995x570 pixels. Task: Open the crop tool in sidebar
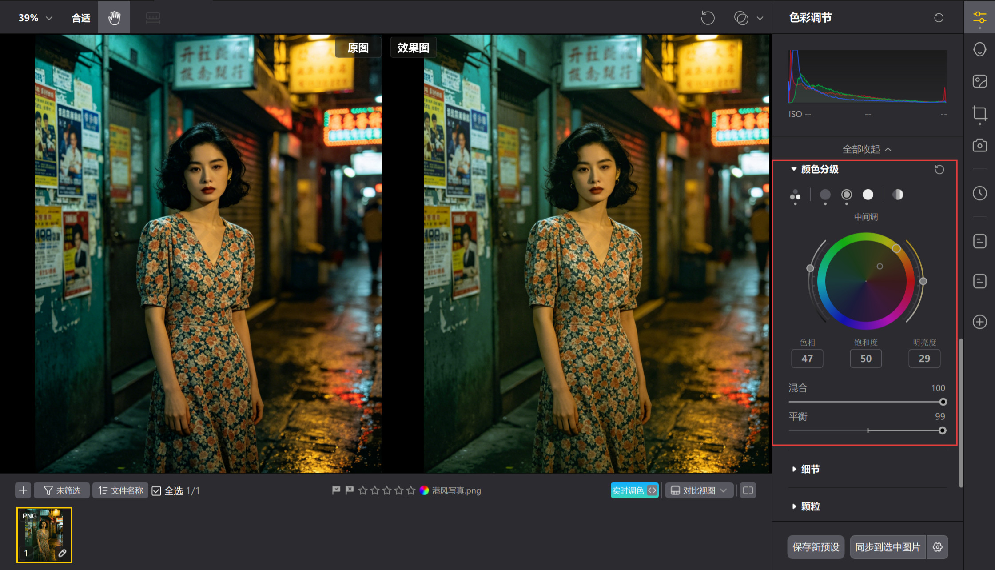click(979, 113)
